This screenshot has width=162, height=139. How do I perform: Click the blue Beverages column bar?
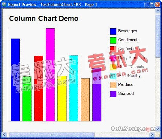pos(15,80)
